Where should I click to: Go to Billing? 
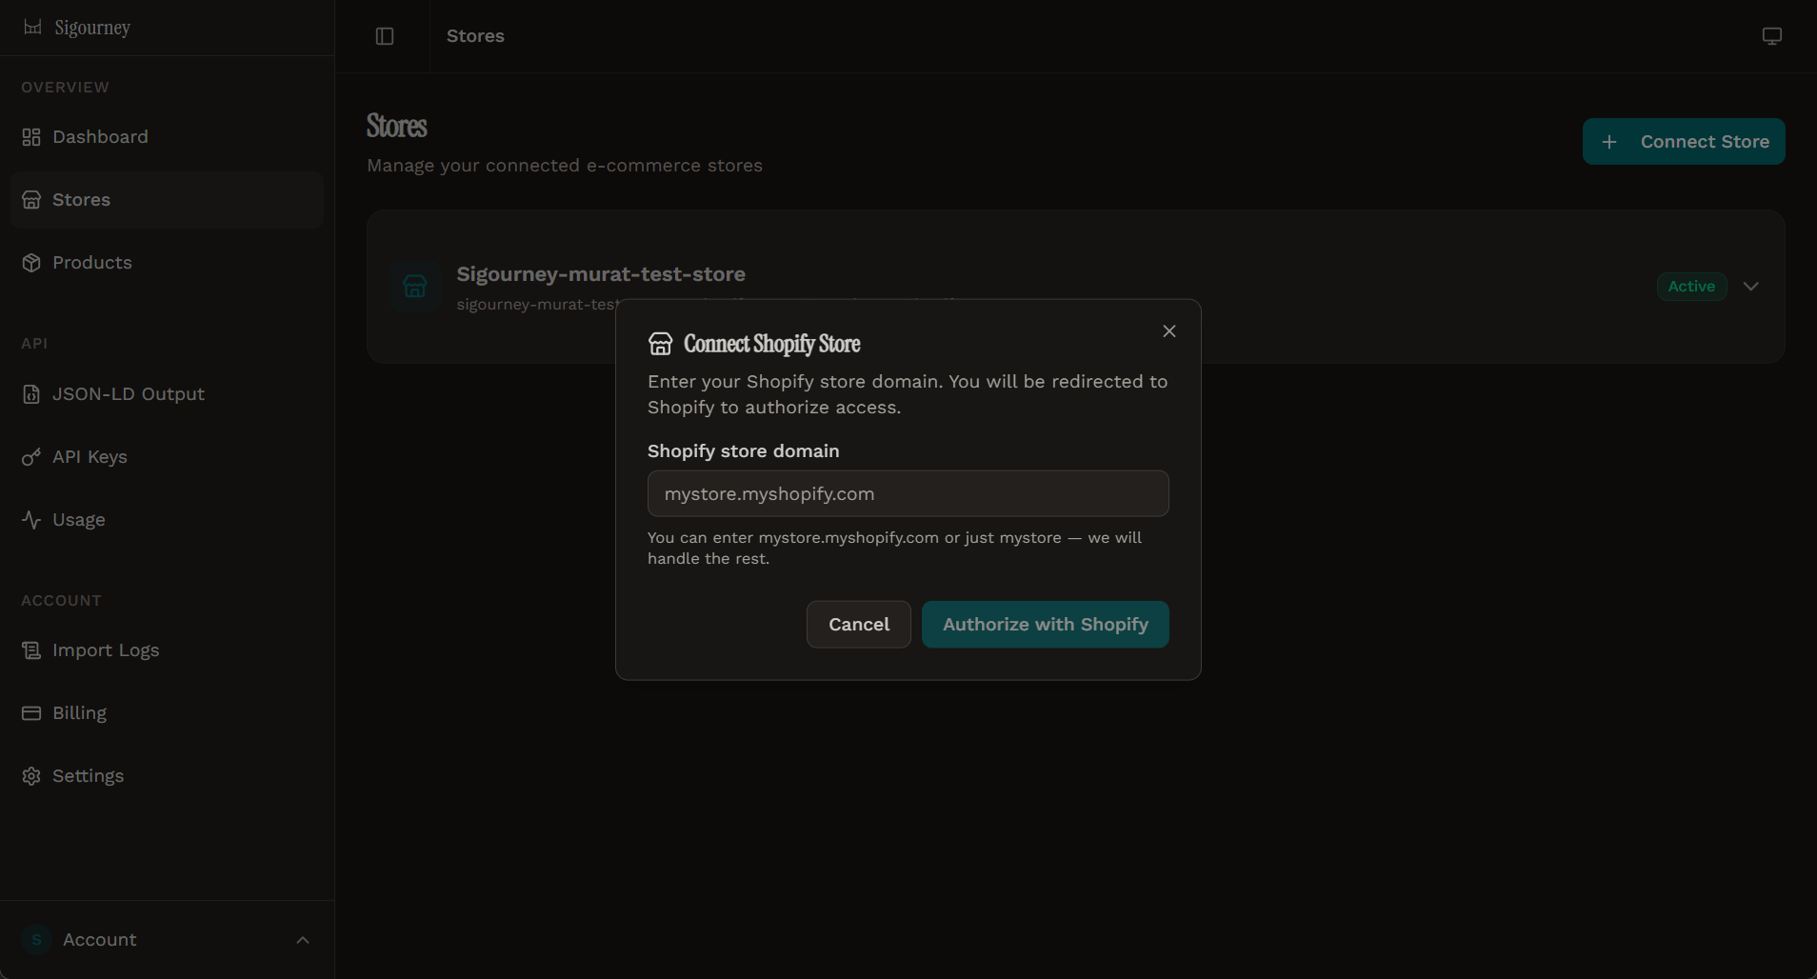coord(168,713)
